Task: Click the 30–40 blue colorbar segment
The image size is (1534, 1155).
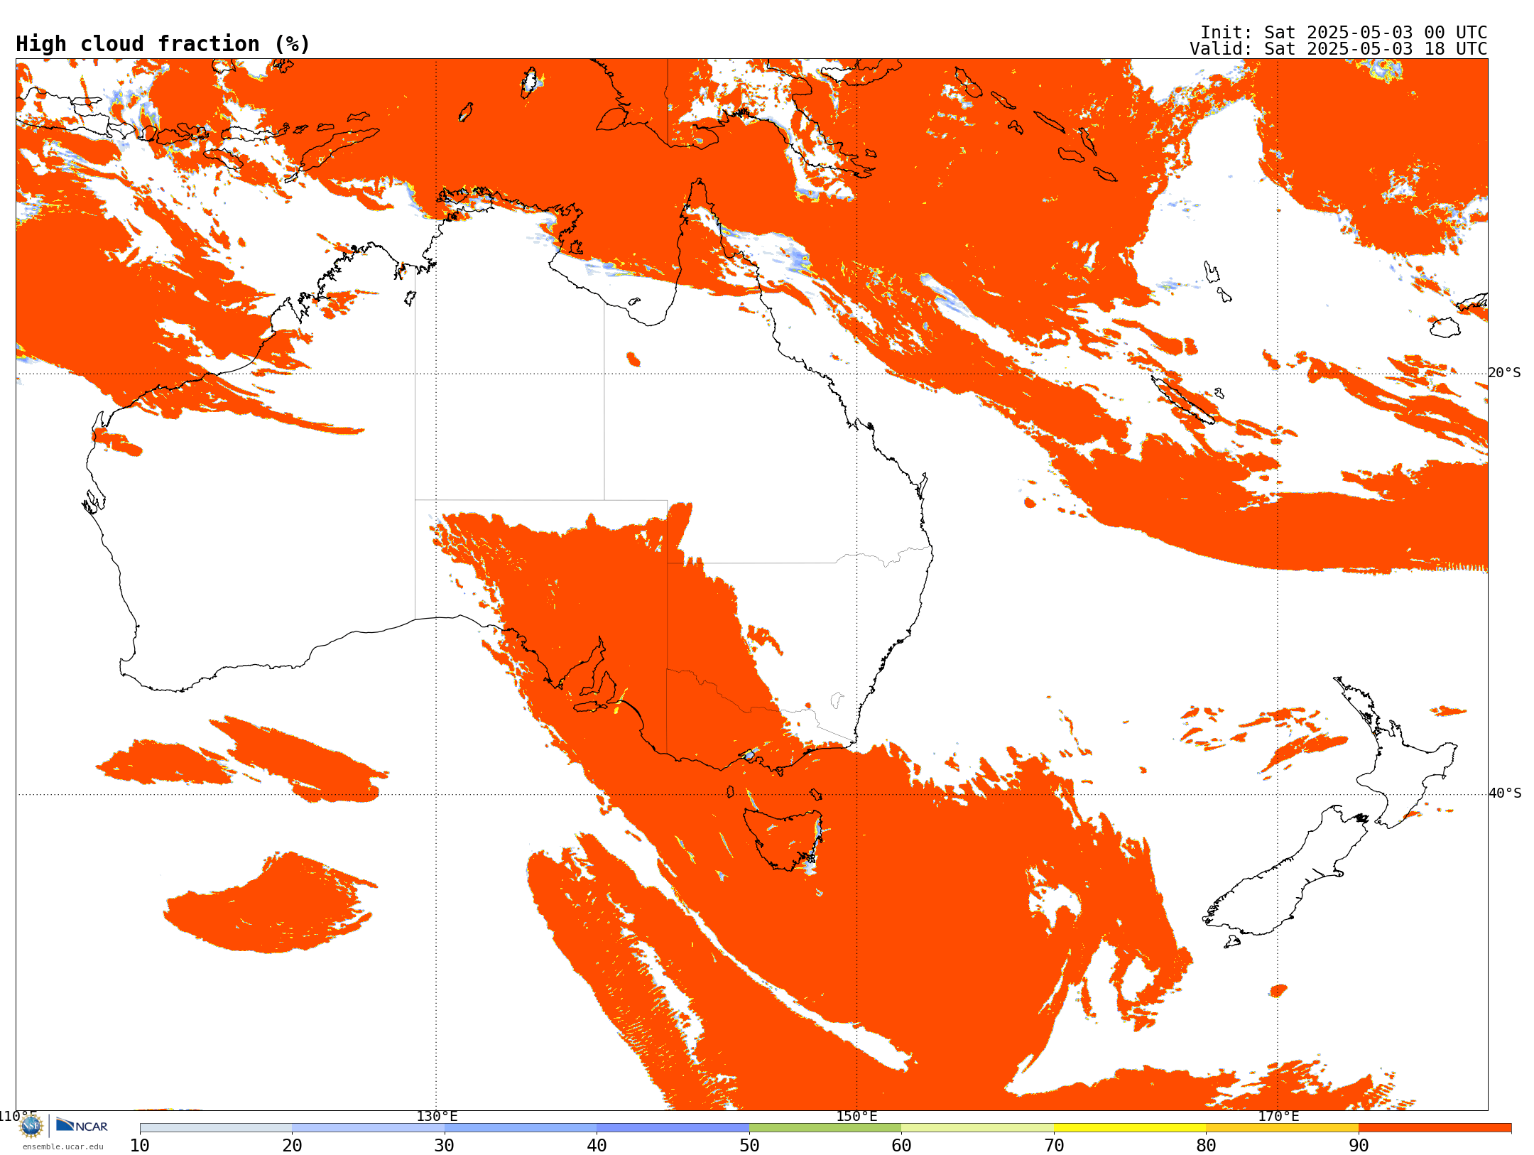Action: pyautogui.click(x=521, y=1128)
